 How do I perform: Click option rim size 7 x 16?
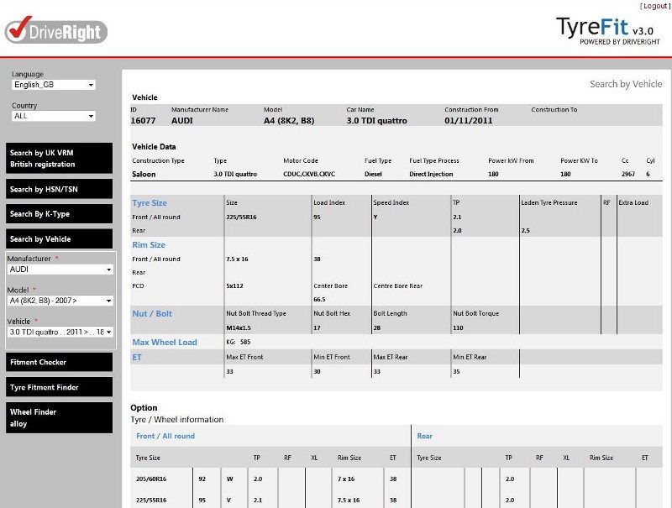(x=346, y=479)
